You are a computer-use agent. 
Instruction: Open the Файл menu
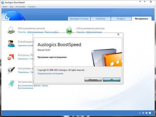[x=5, y=7]
